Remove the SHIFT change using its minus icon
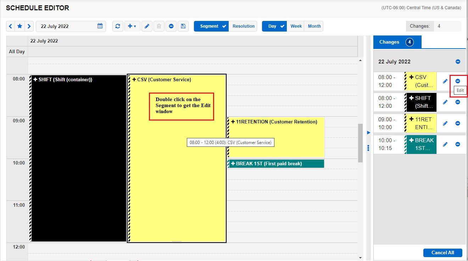Screen dimensions: 468x261 (x=458, y=102)
